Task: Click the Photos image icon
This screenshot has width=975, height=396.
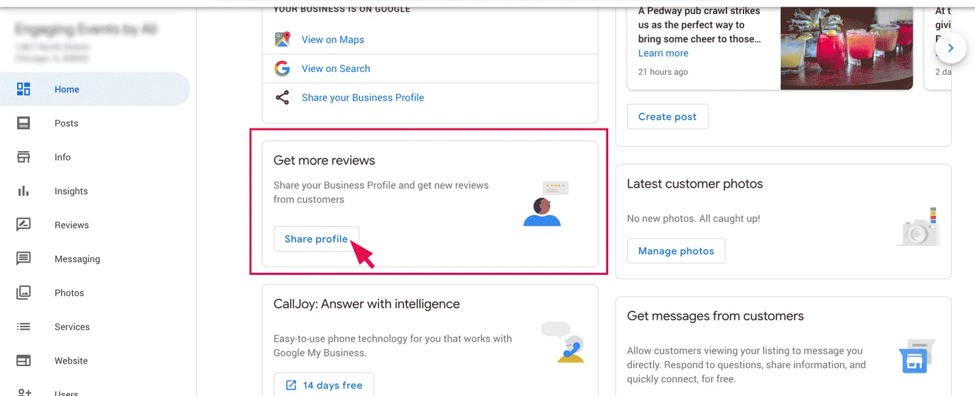Action: coord(23,292)
